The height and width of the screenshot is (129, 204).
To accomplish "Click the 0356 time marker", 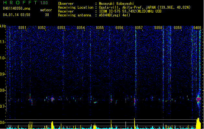I will point(119,28).
